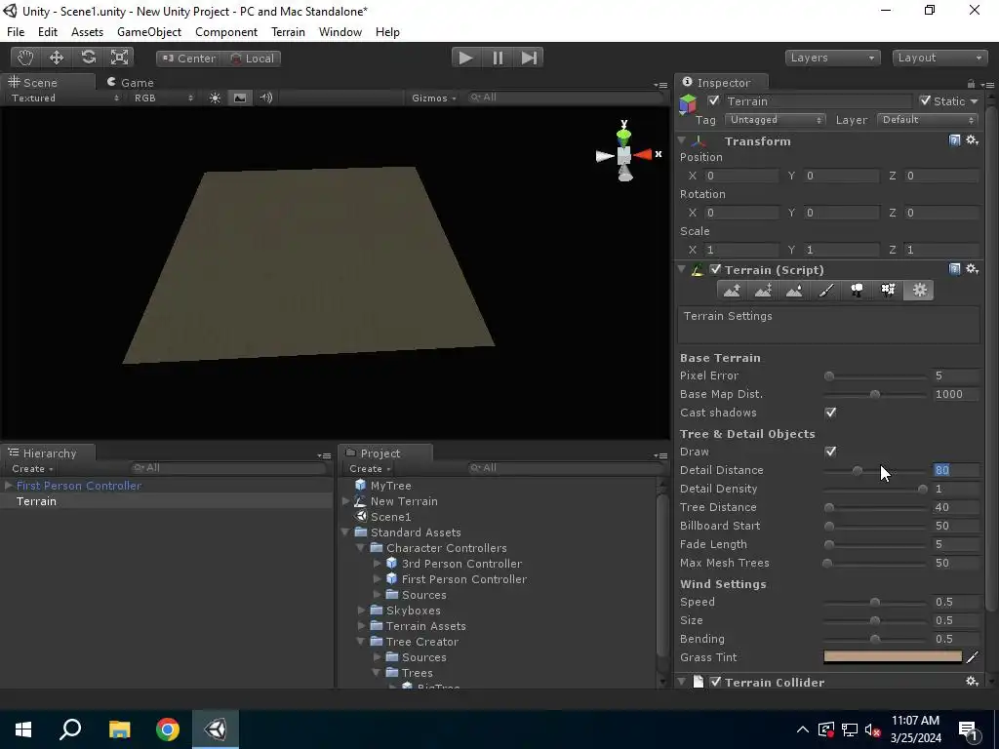The image size is (999, 749).
Task: Toggle Terrain (Script) enabled checkbox
Action: click(715, 269)
